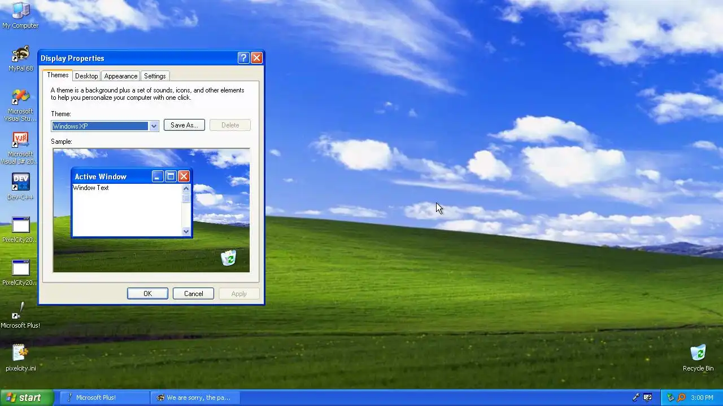
Task: Switch to the Appearance tab
Action: [121, 76]
